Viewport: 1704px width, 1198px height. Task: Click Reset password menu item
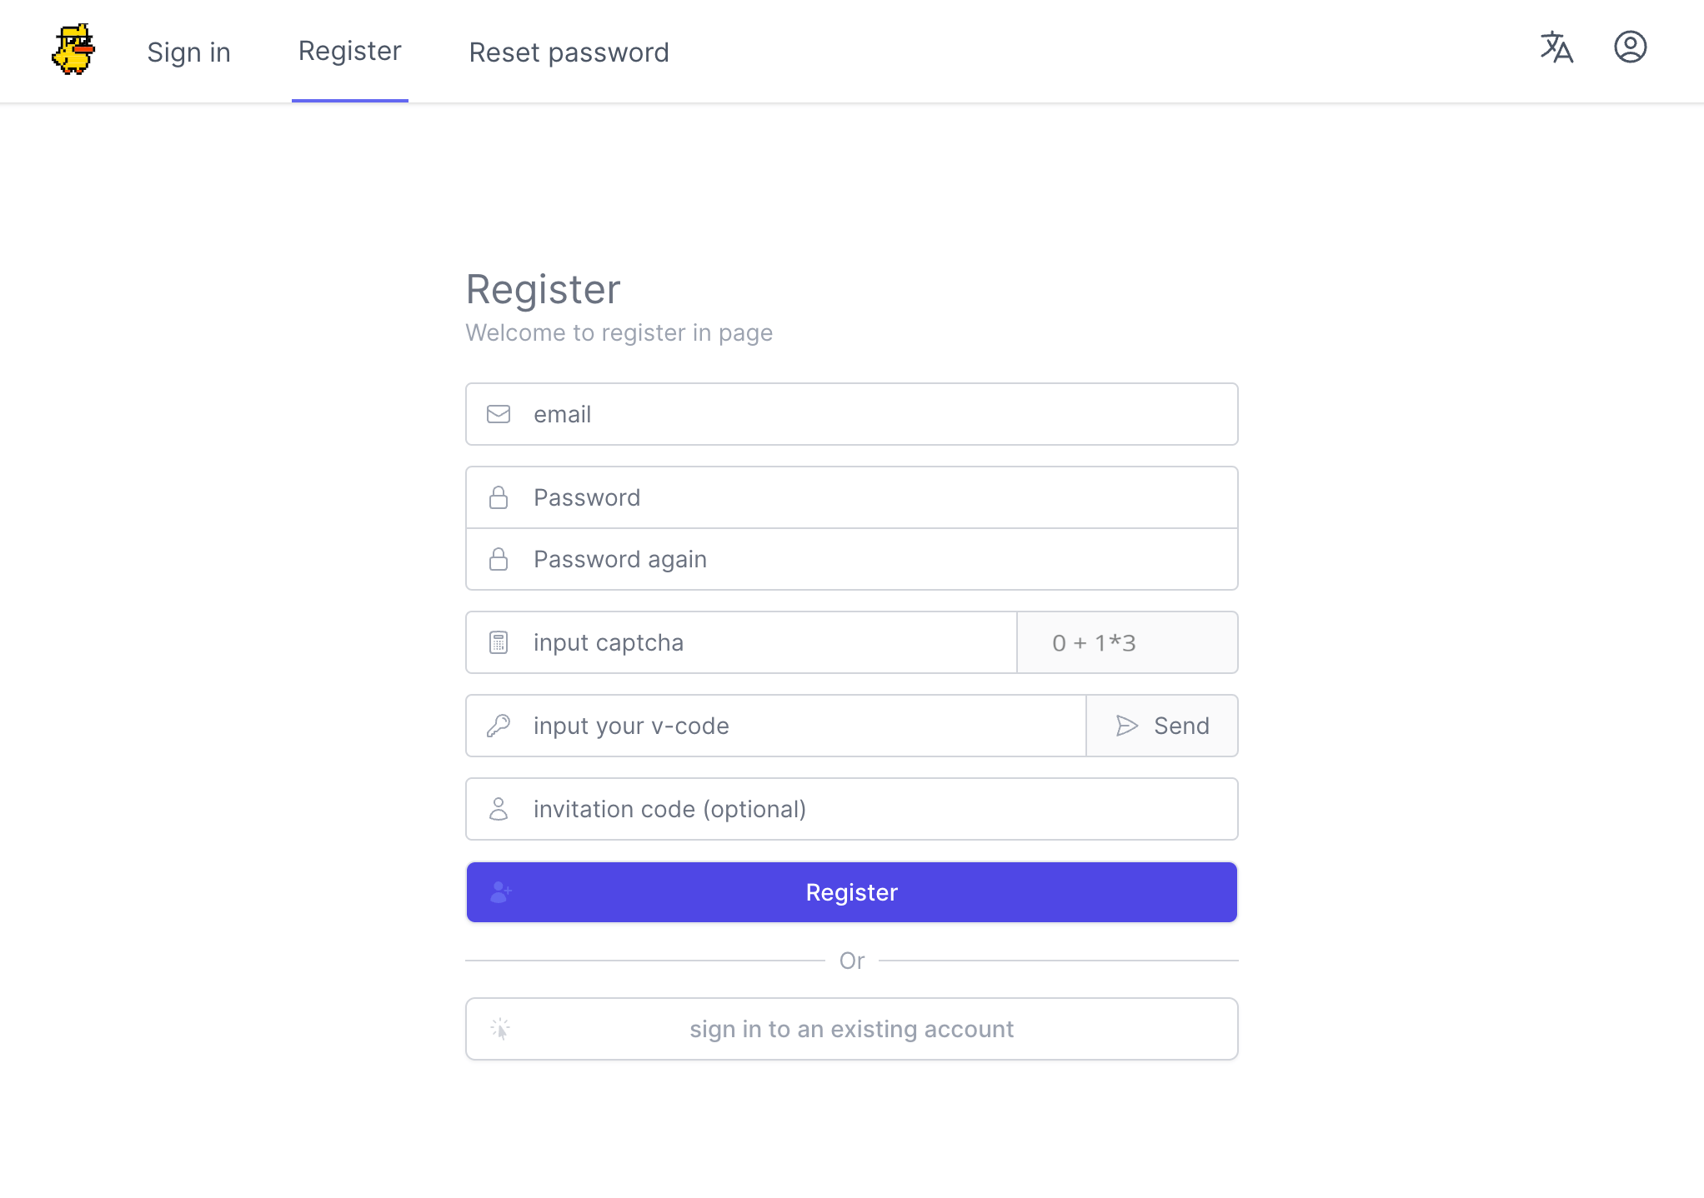point(568,51)
